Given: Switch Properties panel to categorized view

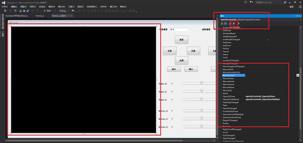Looking at the screenshot, I should point(222,24).
